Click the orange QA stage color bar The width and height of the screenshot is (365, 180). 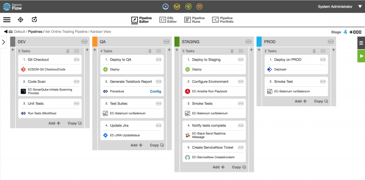[95, 42]
